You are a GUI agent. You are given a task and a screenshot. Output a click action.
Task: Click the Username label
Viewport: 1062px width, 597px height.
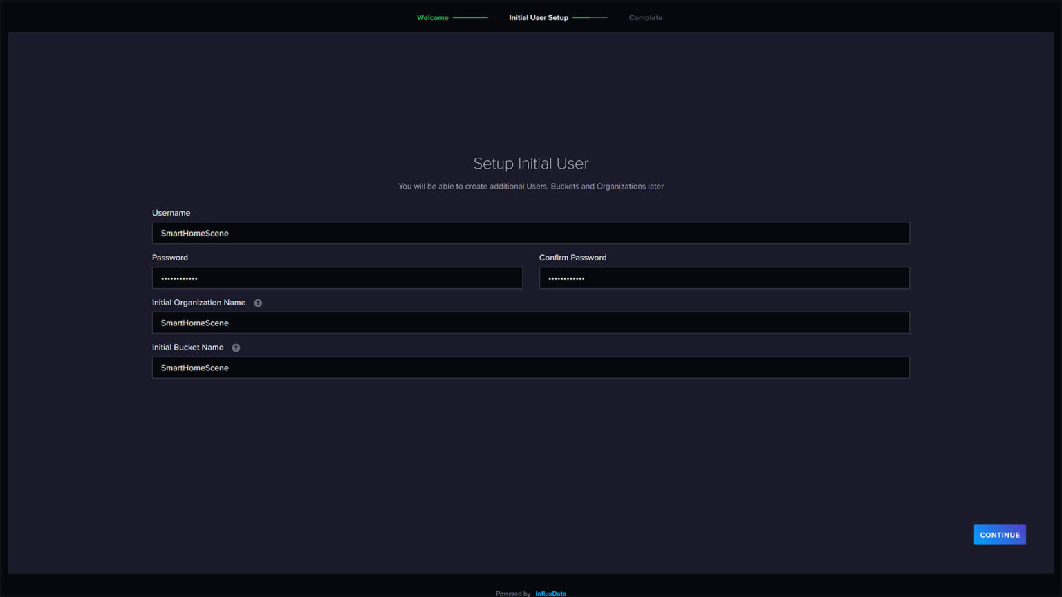point(171,213)
